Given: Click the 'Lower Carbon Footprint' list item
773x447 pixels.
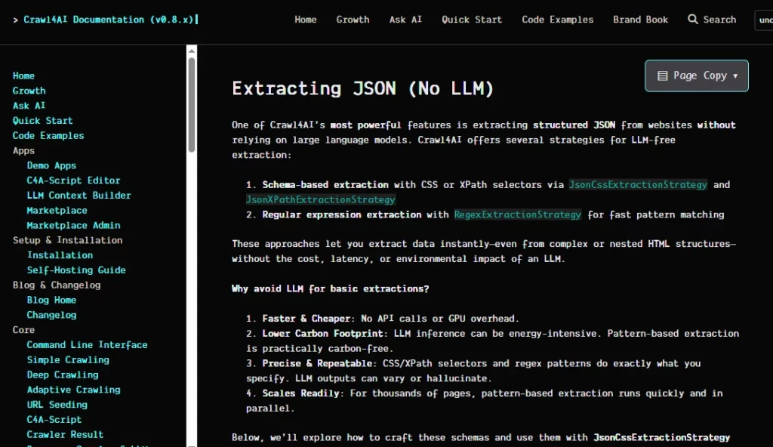Looking at the screenshot, I should click(x=493, y=341).
